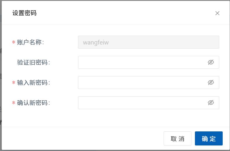
Task: Click into the 输入新密码 field
Action: click(x=148, y=83)
